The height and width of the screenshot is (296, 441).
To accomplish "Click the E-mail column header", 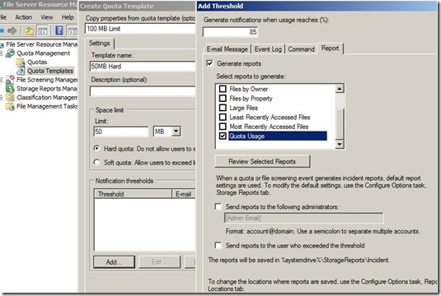I will tap(183, 194).
